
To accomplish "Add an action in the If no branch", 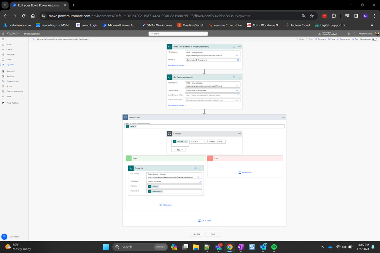I will (245, 172).
